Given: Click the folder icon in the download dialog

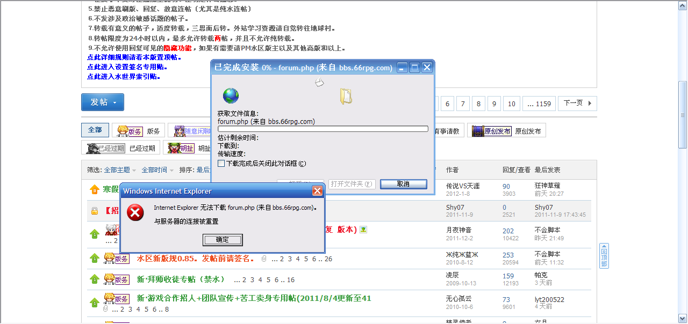Looking at the screenshot, I should pos(346,96).
